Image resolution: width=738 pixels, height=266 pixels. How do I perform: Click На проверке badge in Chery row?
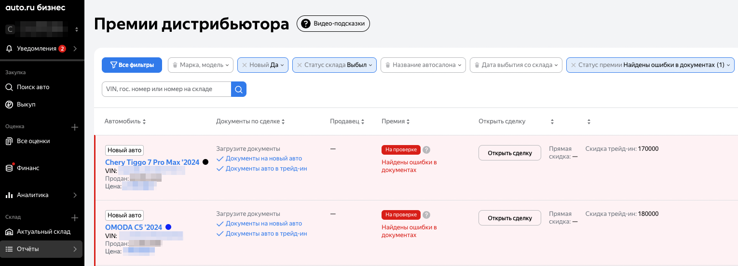pyautogui.click(x=401, y=149)
